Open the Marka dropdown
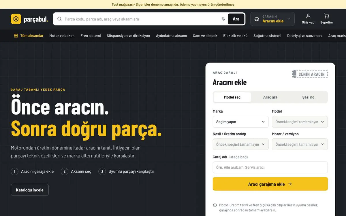 coord(240,122)
